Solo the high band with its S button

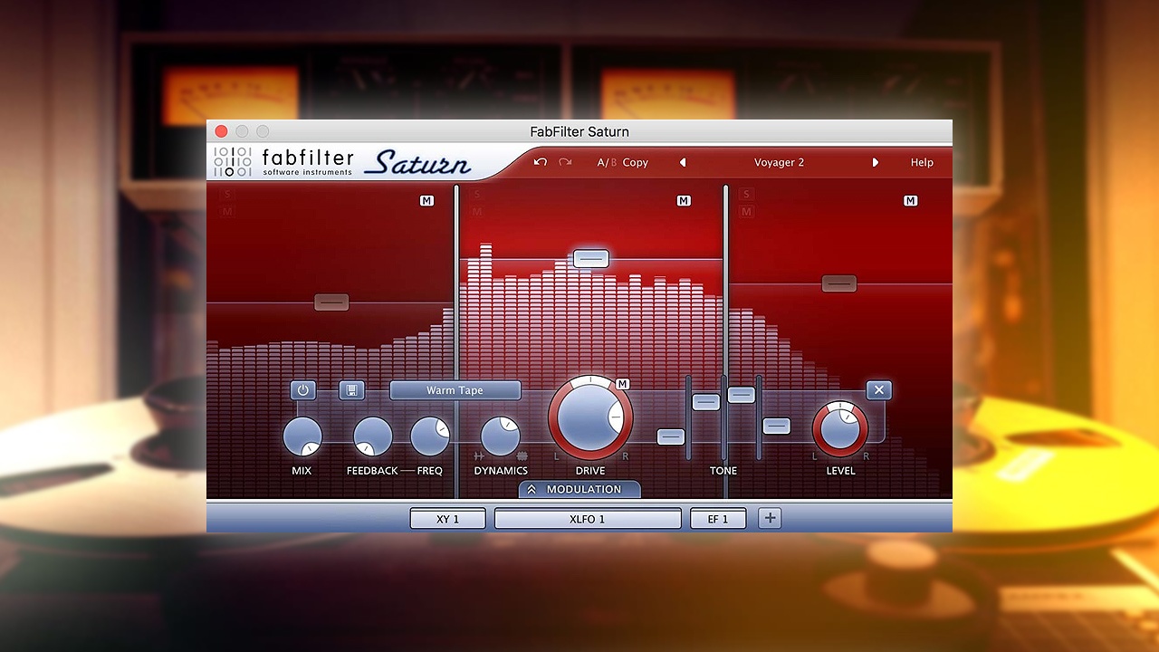click(746, 194)
